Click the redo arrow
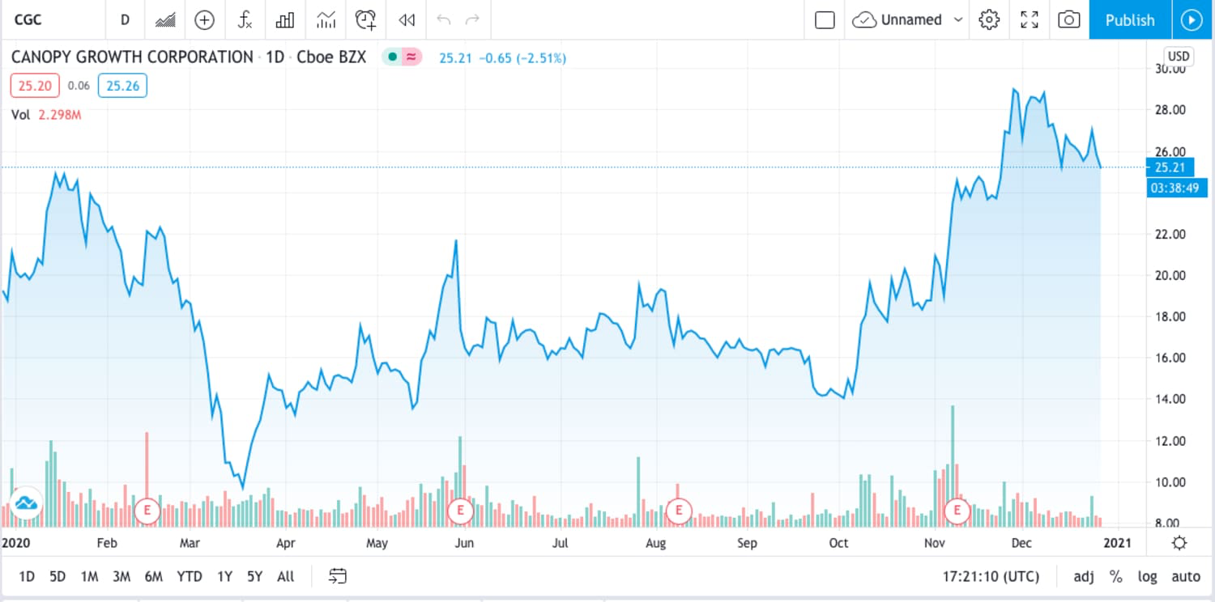1215x602 pixels. [x=473, y=19]
